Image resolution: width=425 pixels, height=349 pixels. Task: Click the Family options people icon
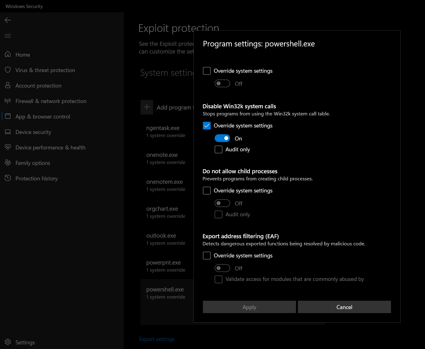8,163
